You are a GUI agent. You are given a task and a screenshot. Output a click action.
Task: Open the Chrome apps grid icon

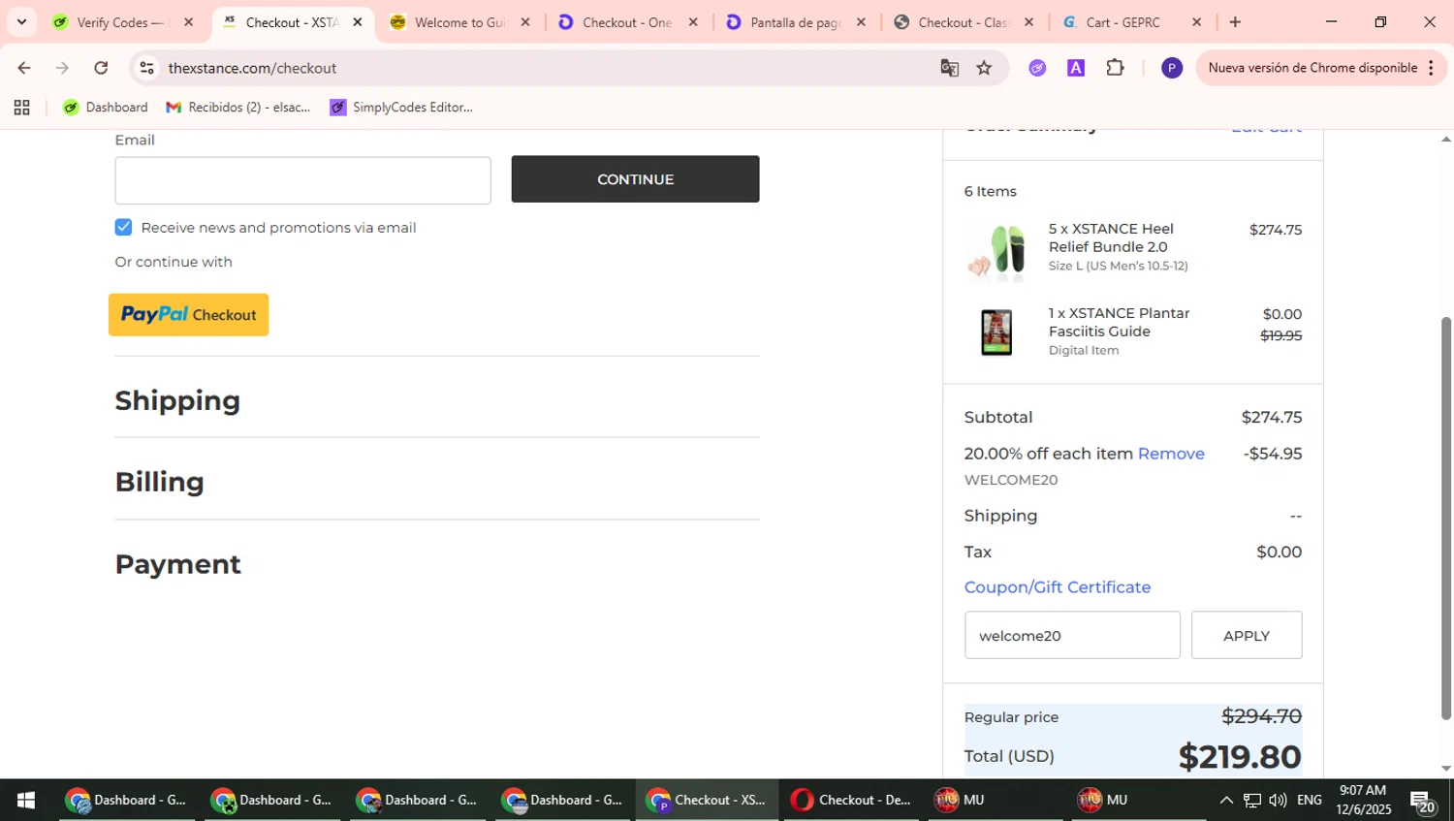(21, 108)
